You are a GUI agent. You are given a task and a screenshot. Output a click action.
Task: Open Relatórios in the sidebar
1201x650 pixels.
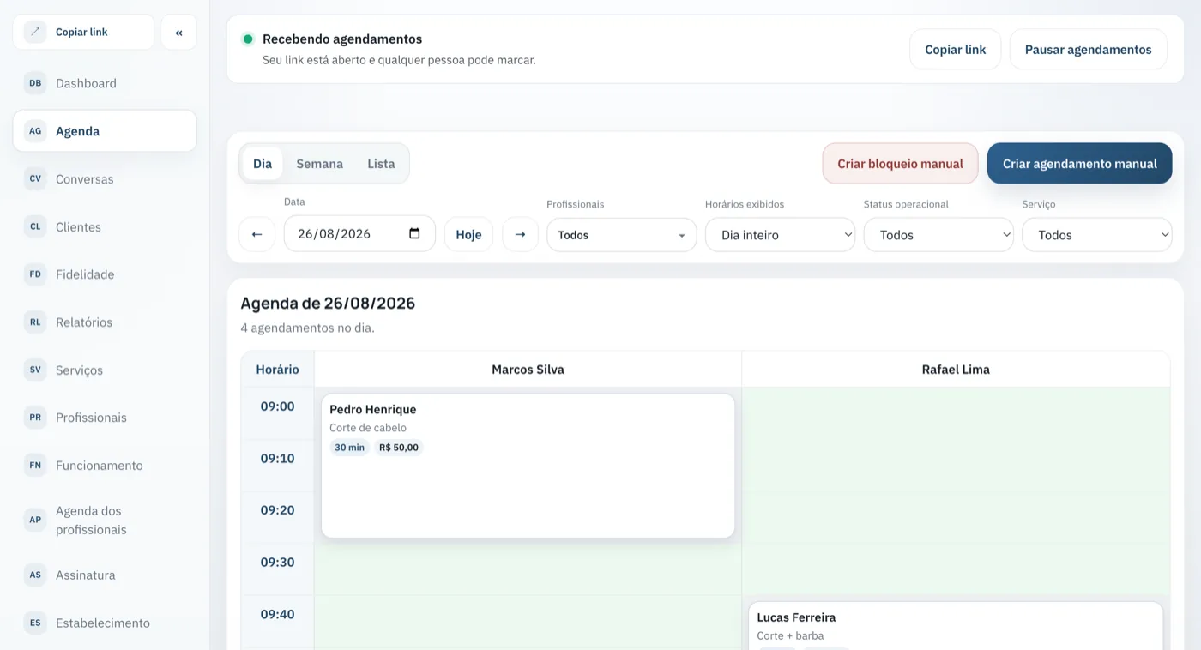105,322
